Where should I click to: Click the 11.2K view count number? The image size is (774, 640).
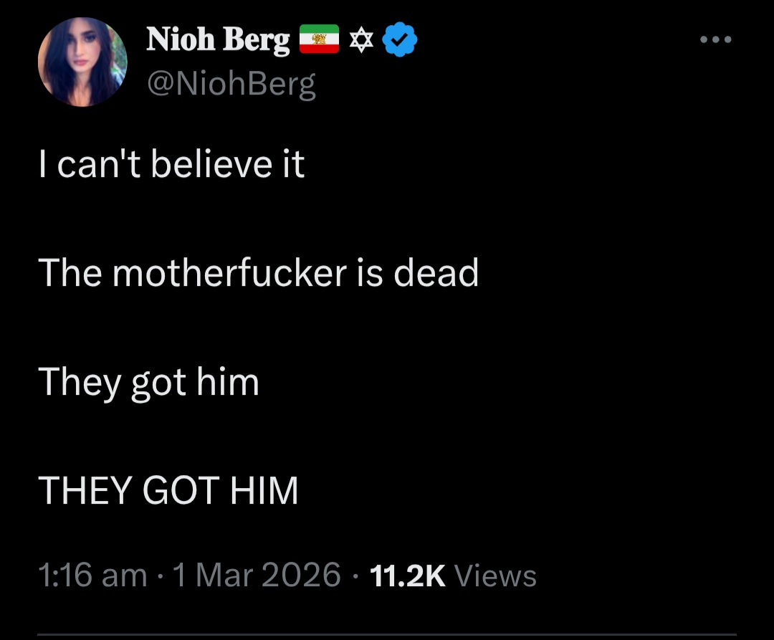click(406, 575)
